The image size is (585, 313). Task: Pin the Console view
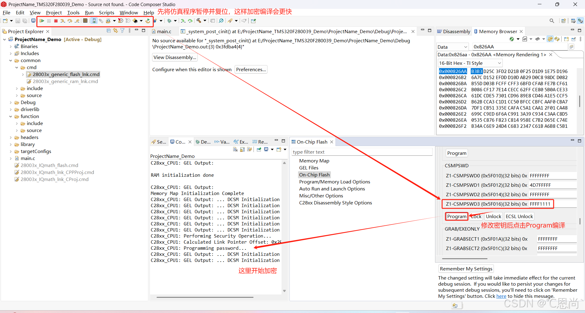(259, 149)
